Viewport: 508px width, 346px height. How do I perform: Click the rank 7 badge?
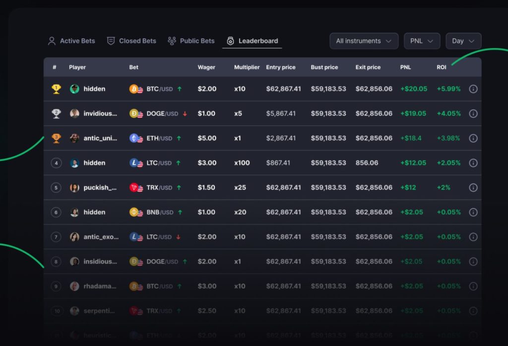[x=56, y=237]
